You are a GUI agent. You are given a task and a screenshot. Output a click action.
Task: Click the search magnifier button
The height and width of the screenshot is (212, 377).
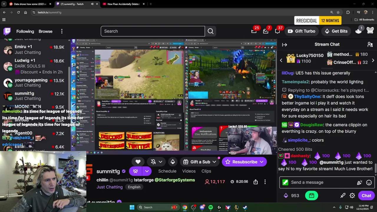tap(211, 31)
